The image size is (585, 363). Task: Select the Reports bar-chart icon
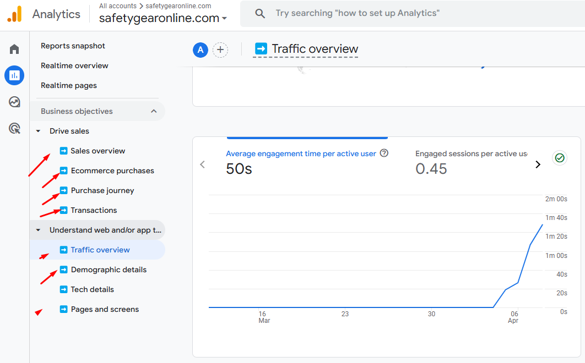tap(14, 75)
